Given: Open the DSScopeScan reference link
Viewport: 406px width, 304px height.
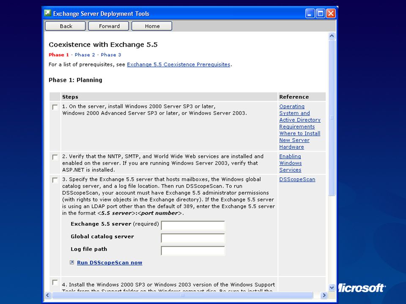Looking at the screenshot, I should point(297,179).
